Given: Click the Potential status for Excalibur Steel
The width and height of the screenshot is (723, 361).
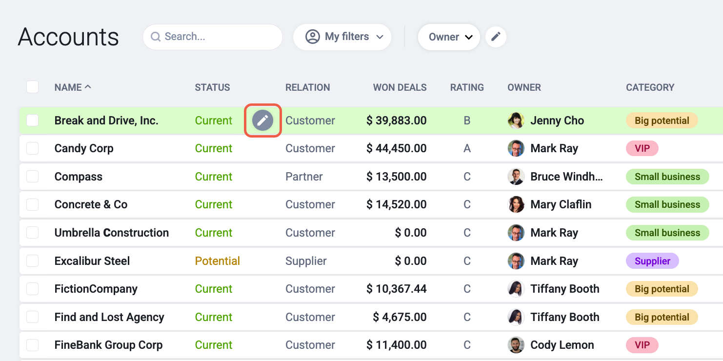Looking at the screenshot, I should pos(218,261).
